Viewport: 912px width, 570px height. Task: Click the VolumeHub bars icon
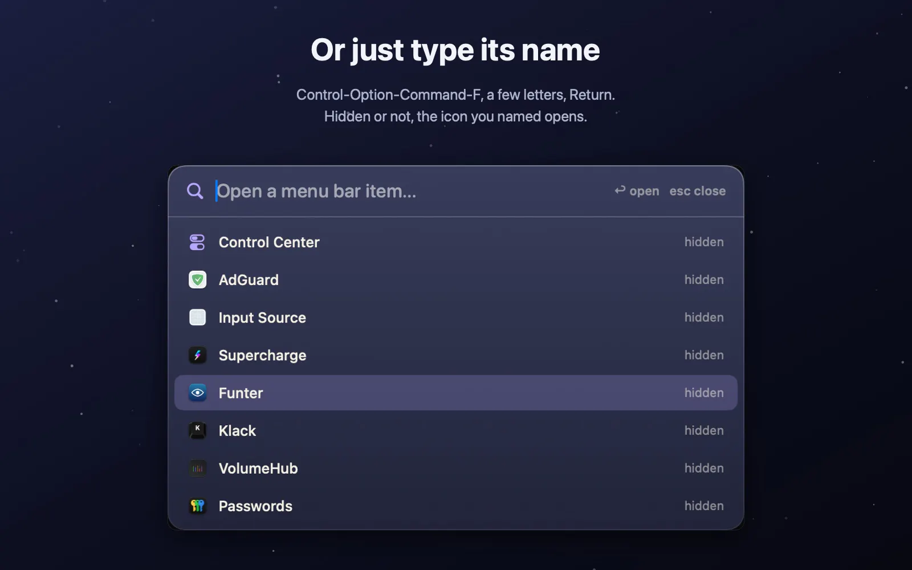point(197,468)
